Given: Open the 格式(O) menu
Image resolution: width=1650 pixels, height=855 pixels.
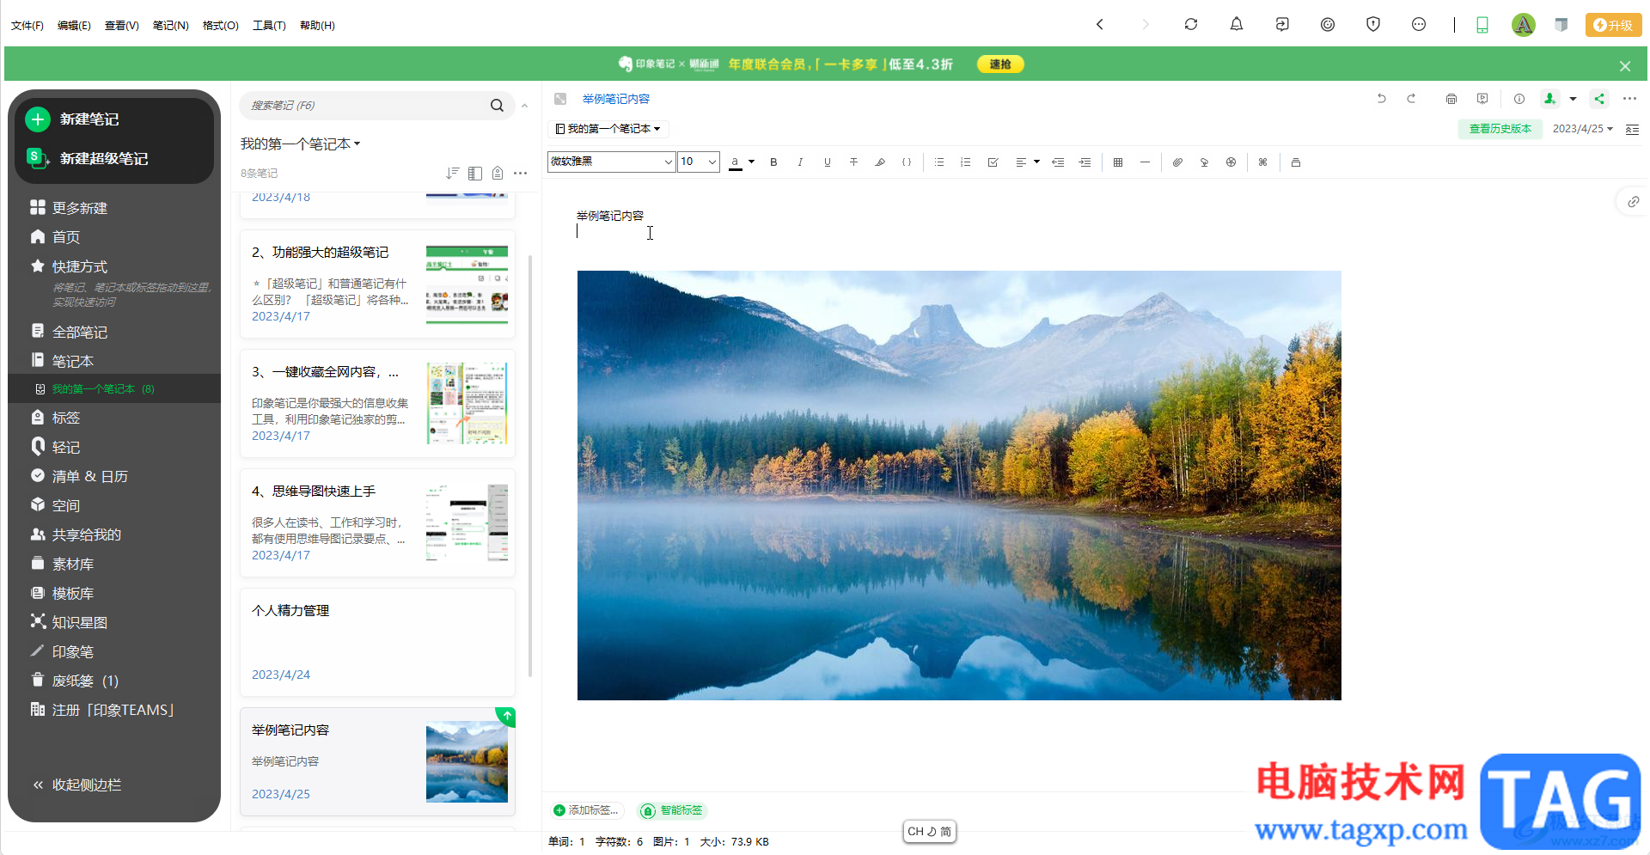Looking at the screenshot, I should (221, 26).
